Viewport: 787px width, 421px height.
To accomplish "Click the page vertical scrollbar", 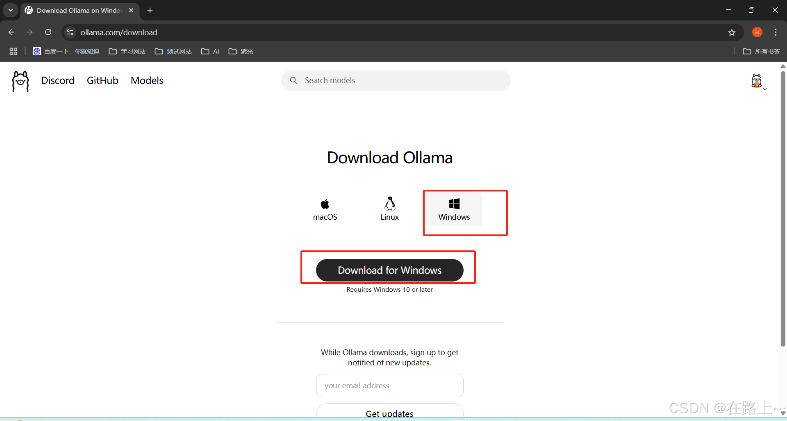I will coord(783,209).
